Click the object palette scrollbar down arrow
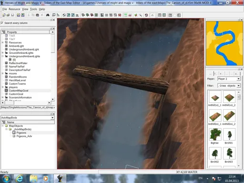This screenshot has width=244, height=183. 239,166
